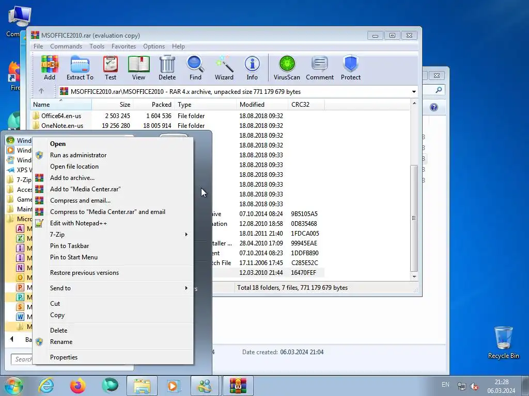Go up one folder level arrow
The height and width of the screenshot is (396, 529).
pos(41,91)
